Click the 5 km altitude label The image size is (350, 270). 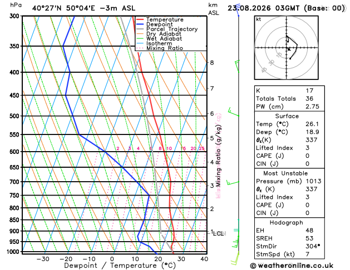(x=212, y=138)
